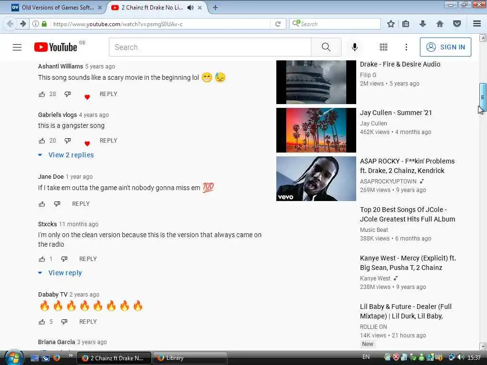Reply to Gabriel's vlogs comment
The height and width of the screenshot is (365, 487).
pyautogui.click(x=108, y=141)
